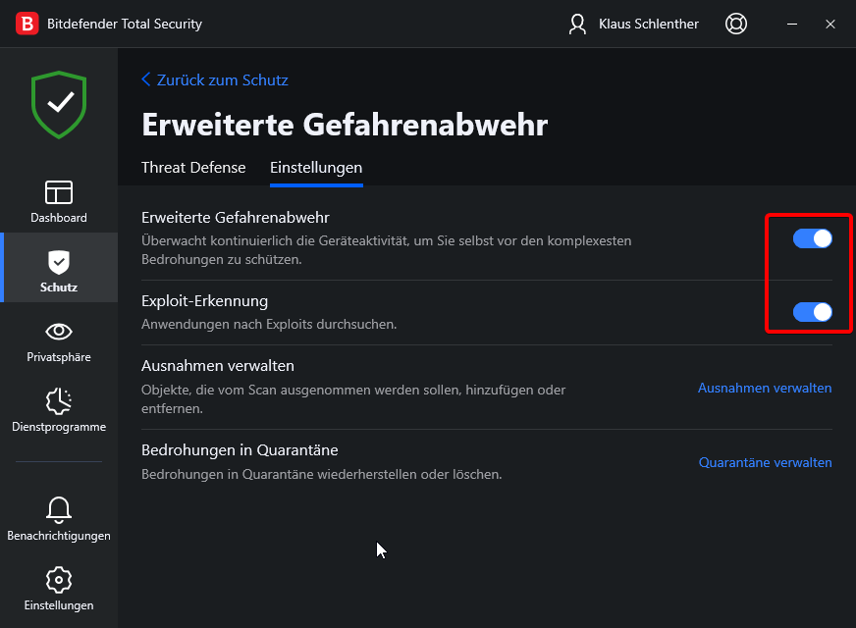
Task: Turn off the Exploit-Erkennung switch
Action: (812, 312)
